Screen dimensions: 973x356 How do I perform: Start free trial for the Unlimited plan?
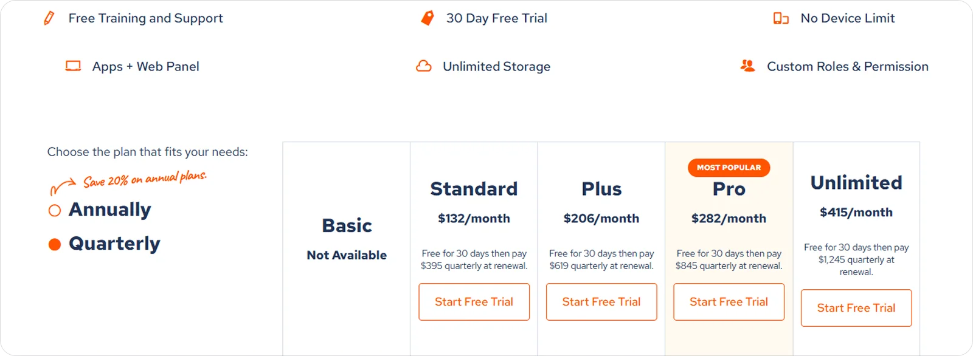[856, 308]
